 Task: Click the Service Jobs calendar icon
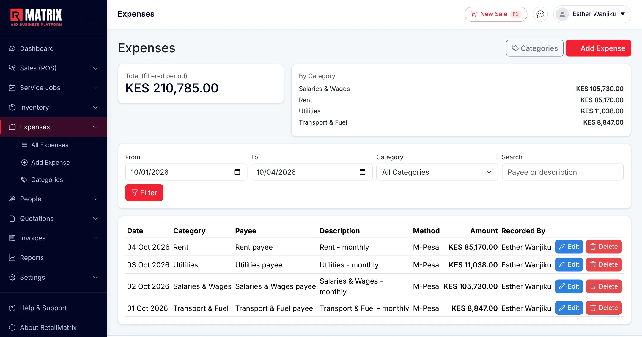coord(12,88)
